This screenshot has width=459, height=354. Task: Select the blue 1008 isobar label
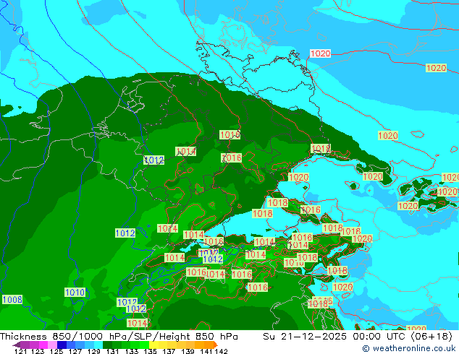point(12,299)
